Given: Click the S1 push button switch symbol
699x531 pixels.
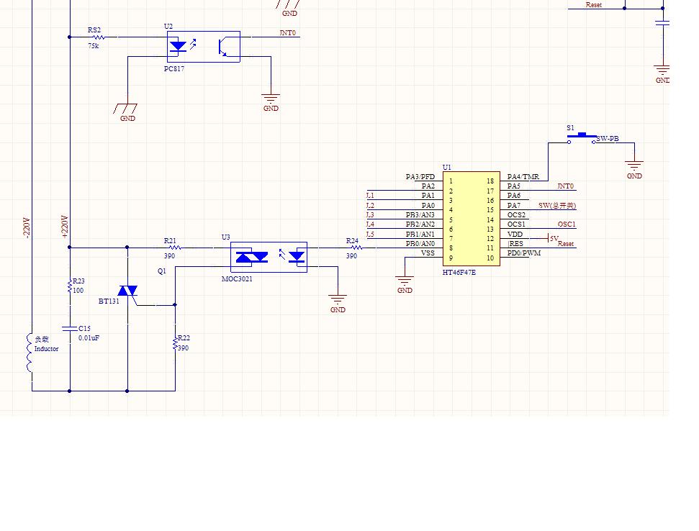Looking at the screenshot, I should (582, 137).
